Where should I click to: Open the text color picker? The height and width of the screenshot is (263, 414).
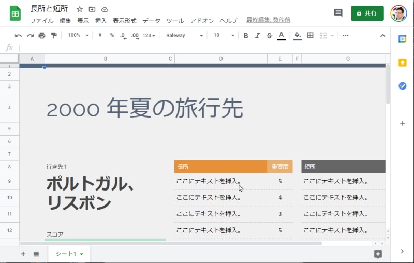[281, 36]
